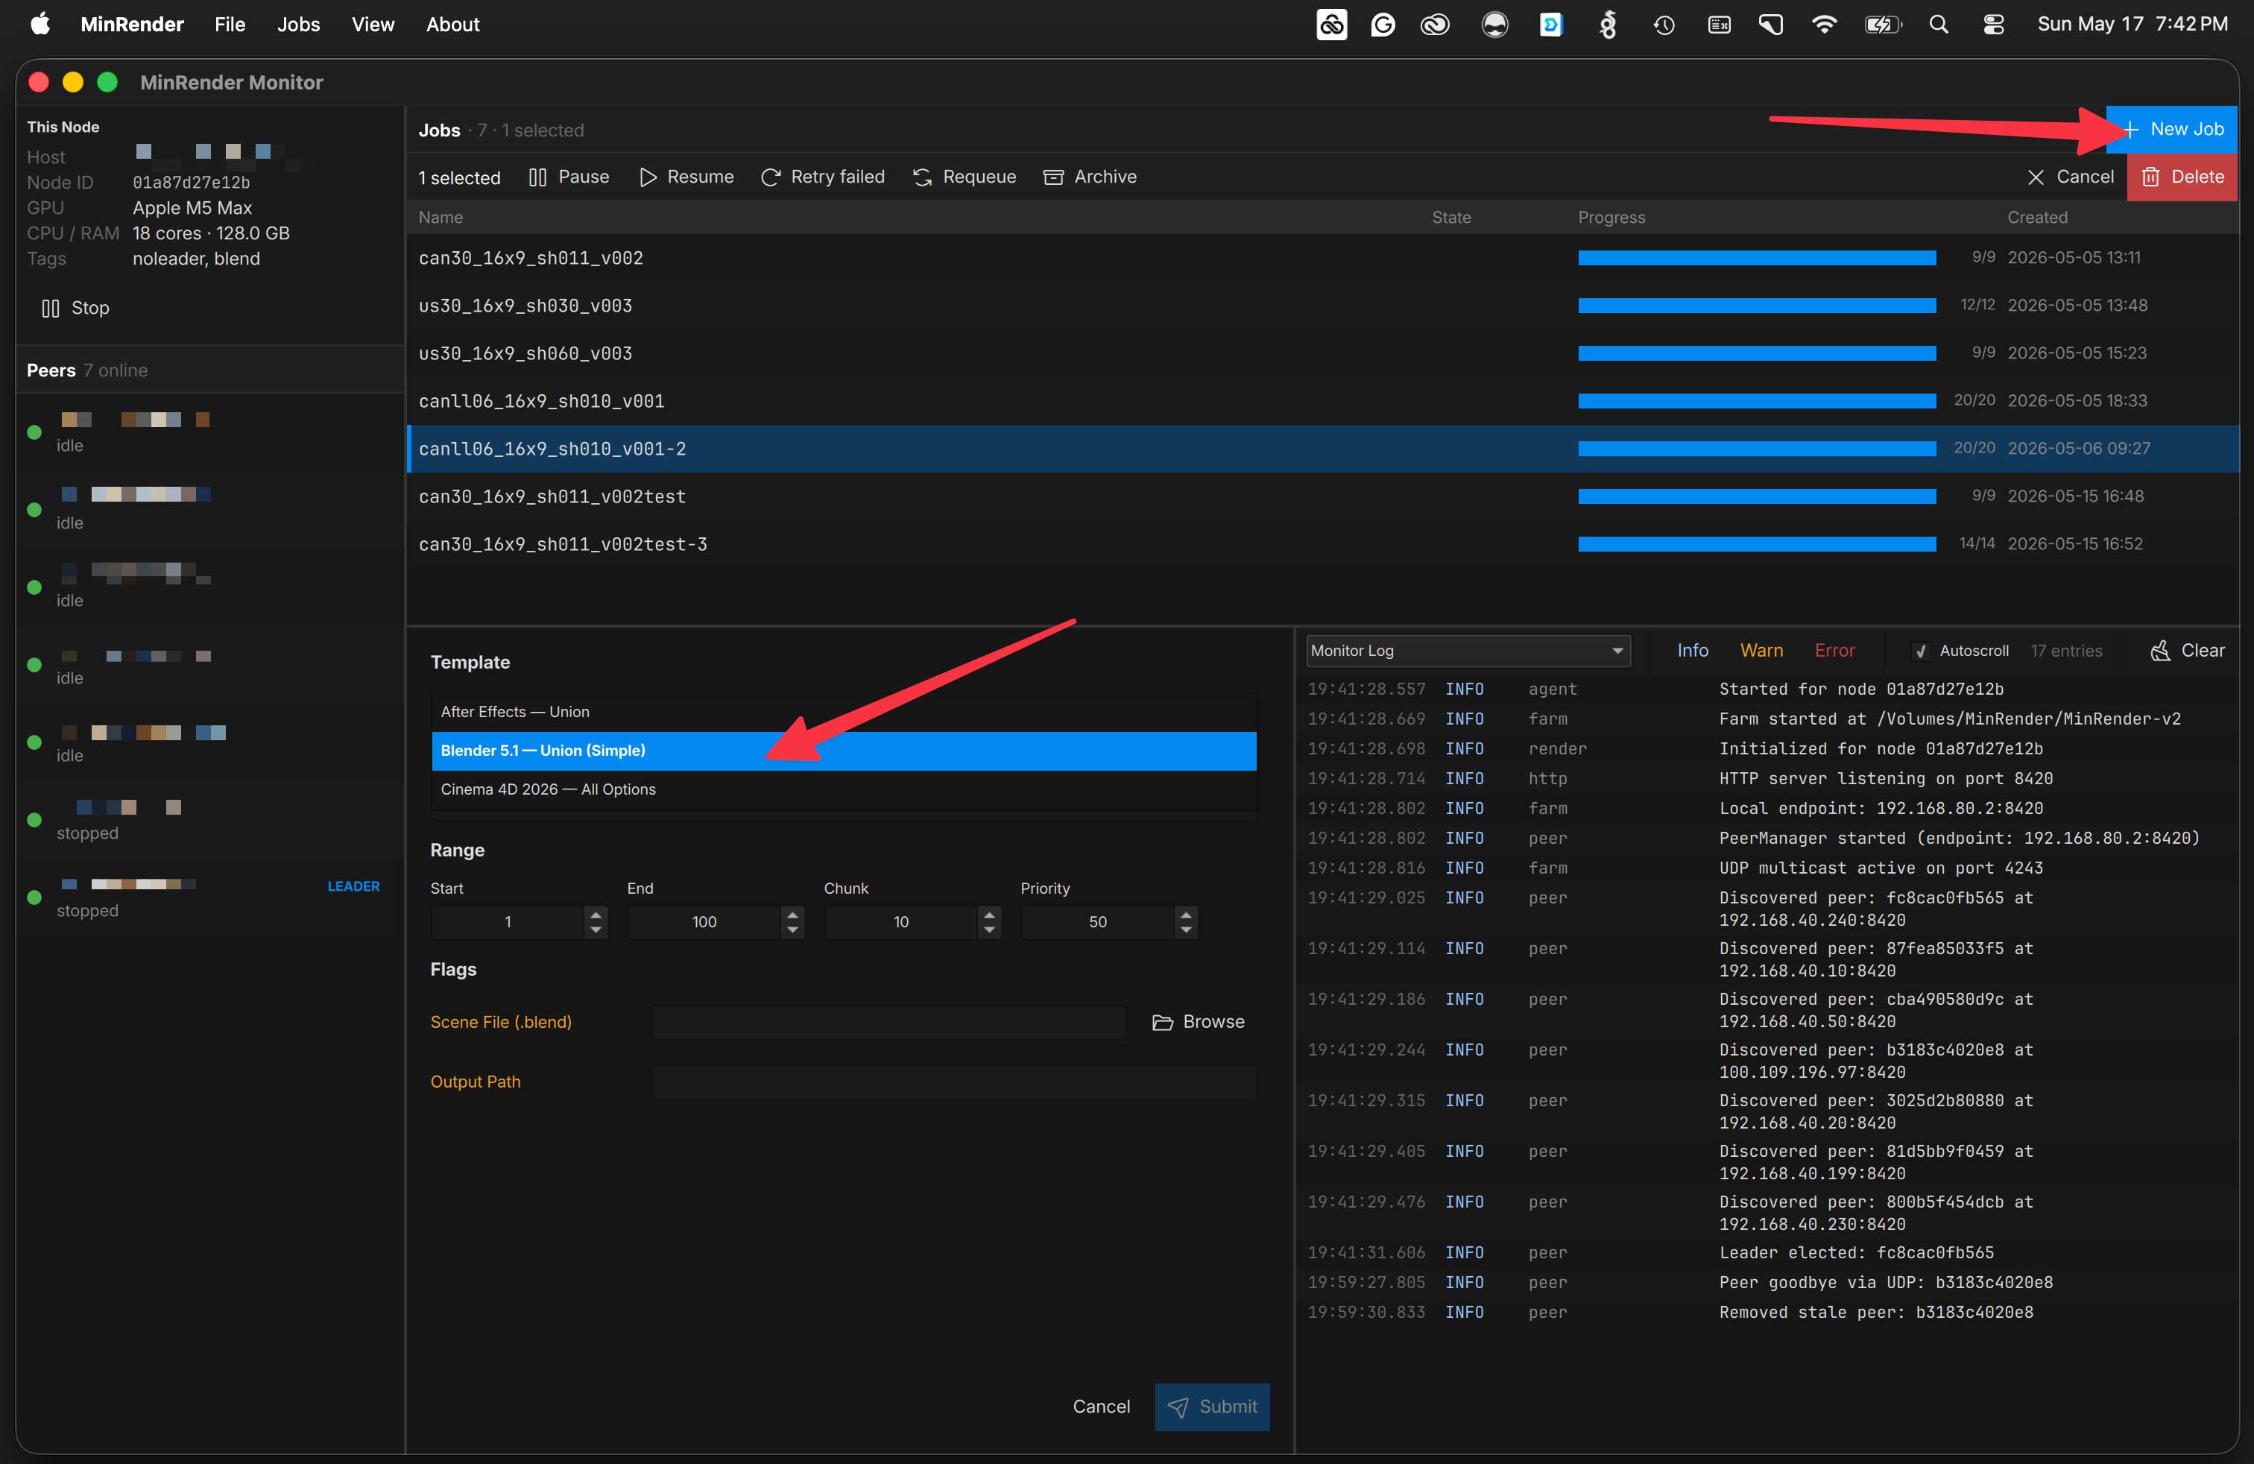Select job canll06_16x9_sh010_v001
This screenshot has width=2254, height=1464.
1323,400
